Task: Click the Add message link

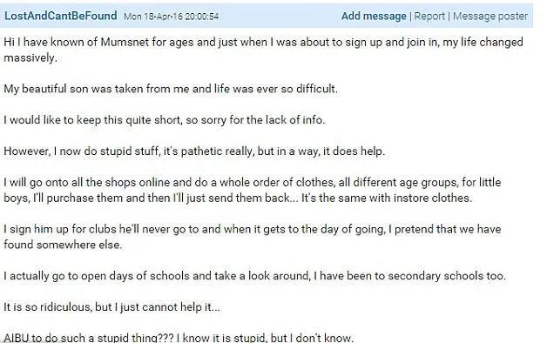Action: pyautogui.click(x=374, y=16)
